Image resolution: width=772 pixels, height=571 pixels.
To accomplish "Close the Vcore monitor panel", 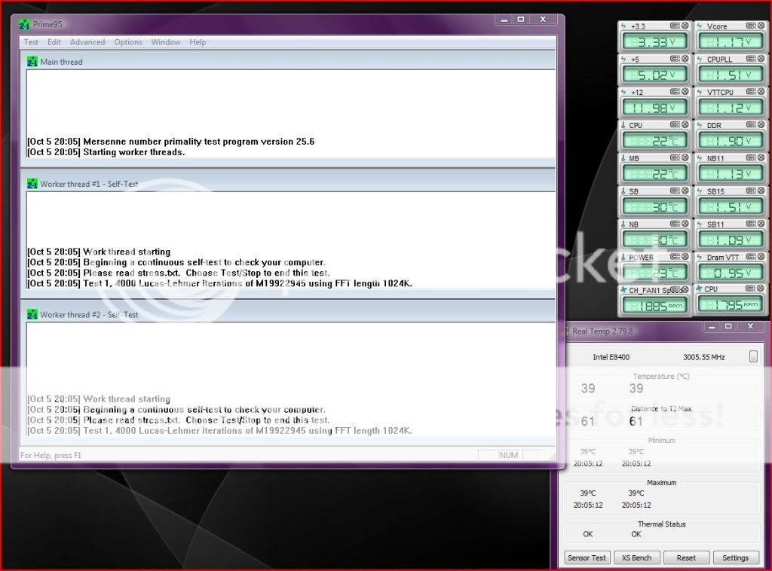I will 761,26.
